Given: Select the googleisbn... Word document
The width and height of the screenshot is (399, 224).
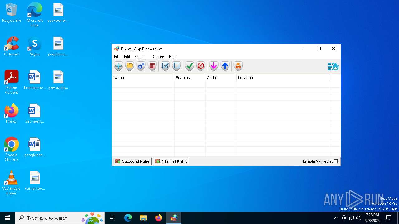Looking at the screenshot, I should pos(35,147).
